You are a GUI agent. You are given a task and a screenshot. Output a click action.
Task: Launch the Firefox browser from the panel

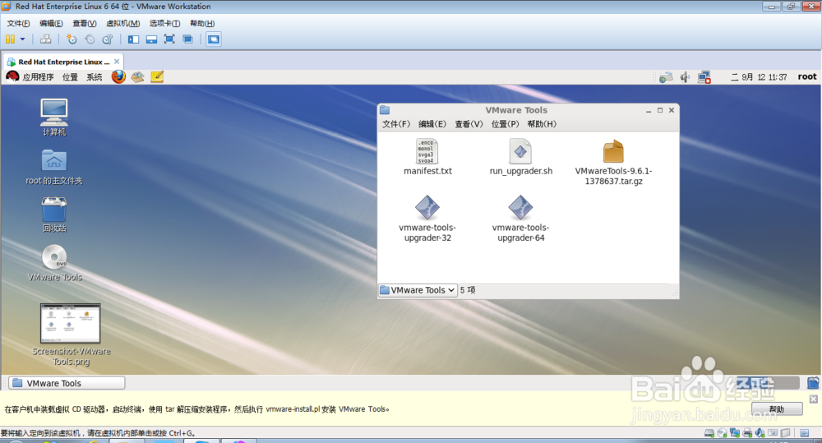tap(118, 76)
